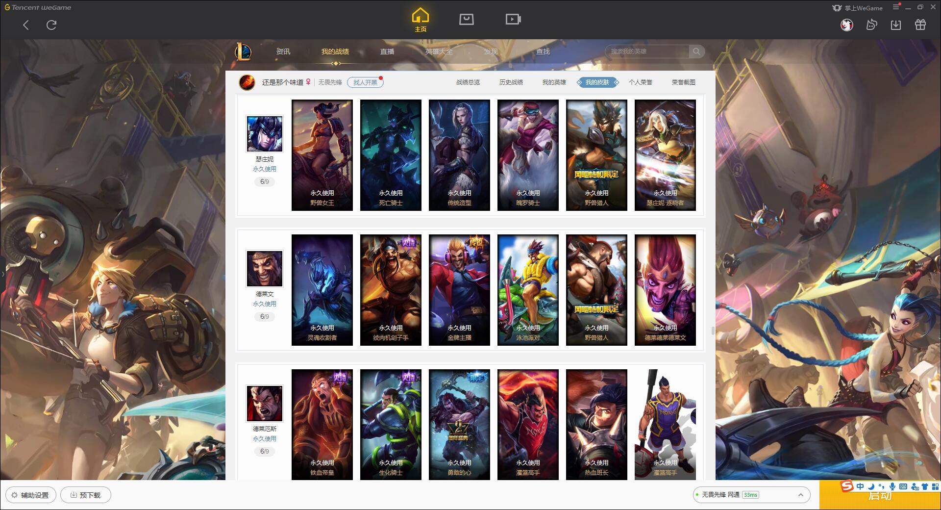This screenshot has width=941, height=510.
Task: Open the 生化骑士 skin card
Action: (391, 424)
